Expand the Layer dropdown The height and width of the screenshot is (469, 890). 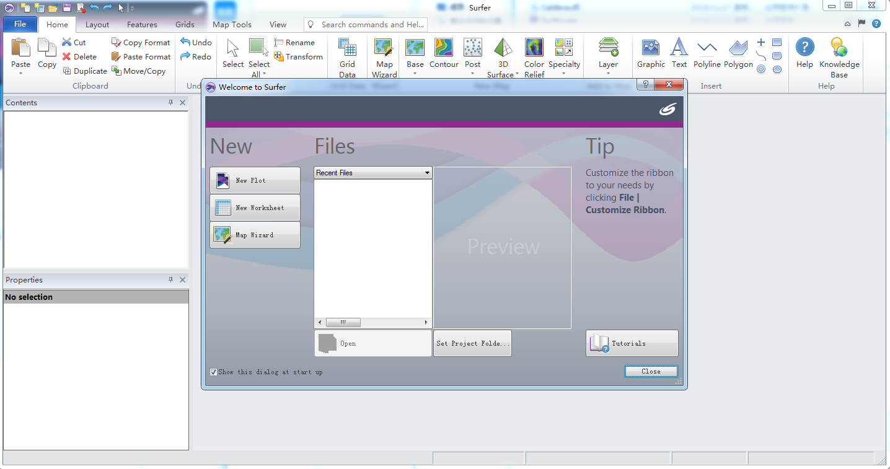click(x=608, y=74)
